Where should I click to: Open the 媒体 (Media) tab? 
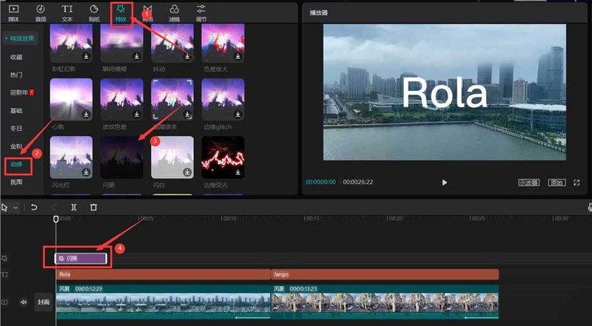[x=13, y=13]
